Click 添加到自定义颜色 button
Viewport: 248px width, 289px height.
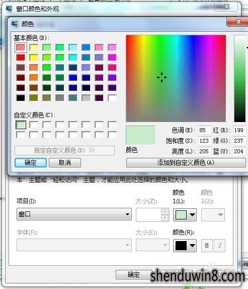[x=186, y=162]
